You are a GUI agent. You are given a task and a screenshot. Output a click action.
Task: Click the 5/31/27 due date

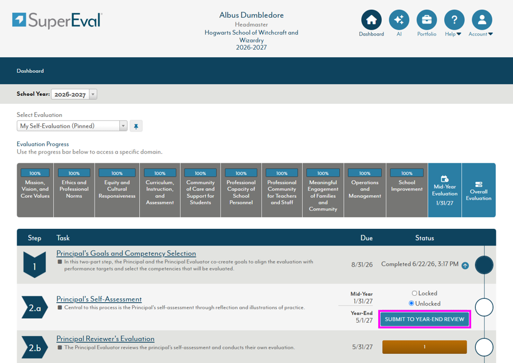click(x=362, y=347)
